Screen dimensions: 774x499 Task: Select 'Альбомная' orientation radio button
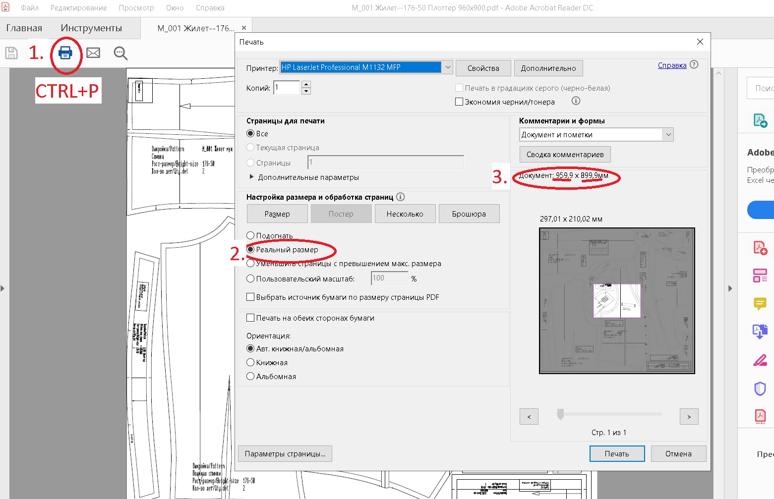tap(250, 376)
